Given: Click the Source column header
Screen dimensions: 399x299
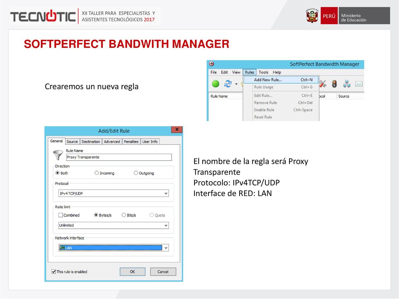Looking at the screenshot, I should [350, 96].
